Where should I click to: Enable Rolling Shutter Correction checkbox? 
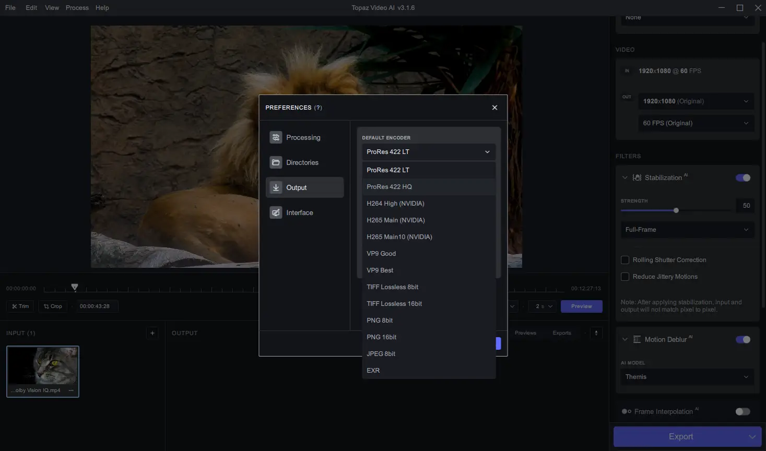click(x=625, y=260)
